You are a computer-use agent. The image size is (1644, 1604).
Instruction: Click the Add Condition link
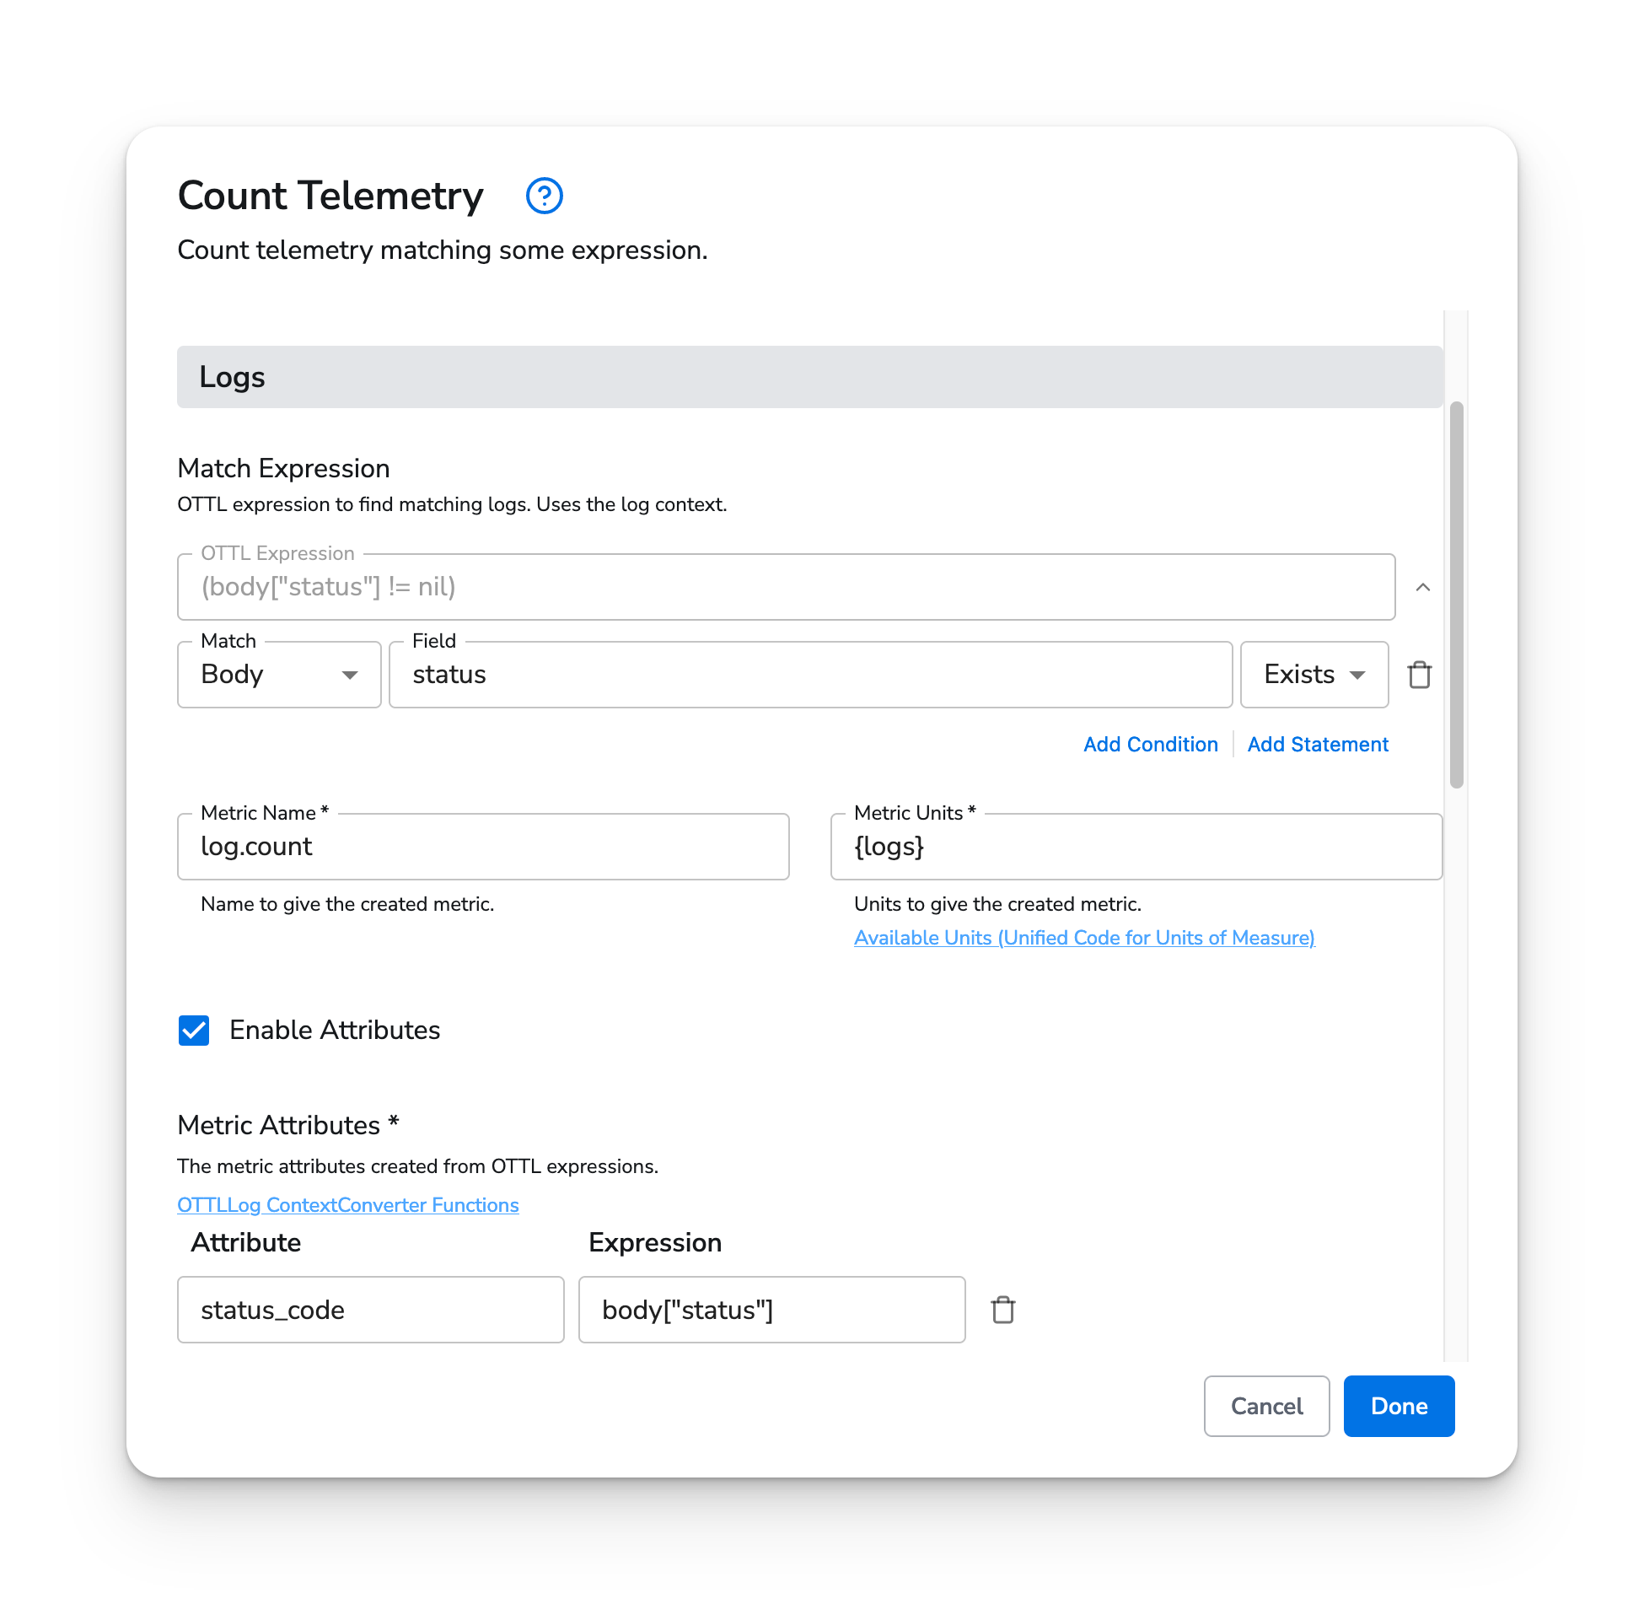pos(1152,743)
